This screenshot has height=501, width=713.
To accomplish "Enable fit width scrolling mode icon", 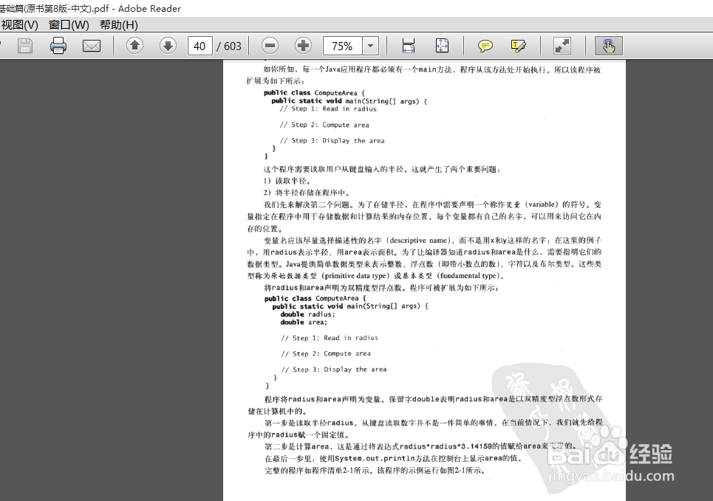I will [409, 46].
